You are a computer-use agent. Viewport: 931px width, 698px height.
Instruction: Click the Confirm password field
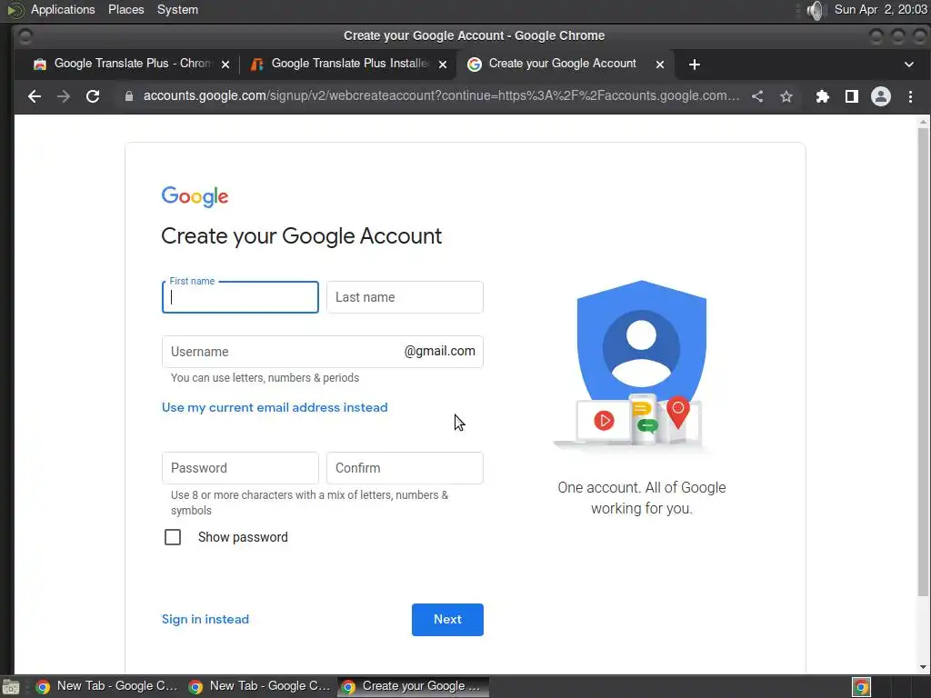405,468
